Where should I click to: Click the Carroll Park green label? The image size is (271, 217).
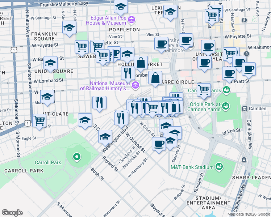[48, 162]
